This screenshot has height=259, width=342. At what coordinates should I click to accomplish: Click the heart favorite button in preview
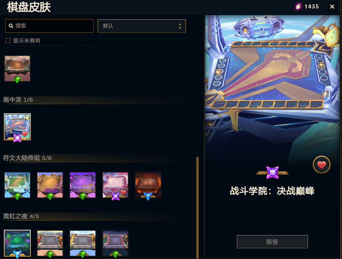321,165
